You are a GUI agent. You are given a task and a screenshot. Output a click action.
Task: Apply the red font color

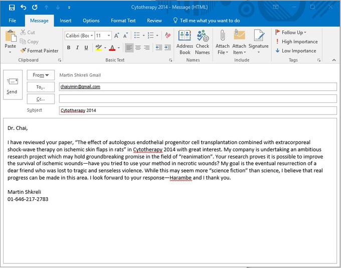point(112,48)
